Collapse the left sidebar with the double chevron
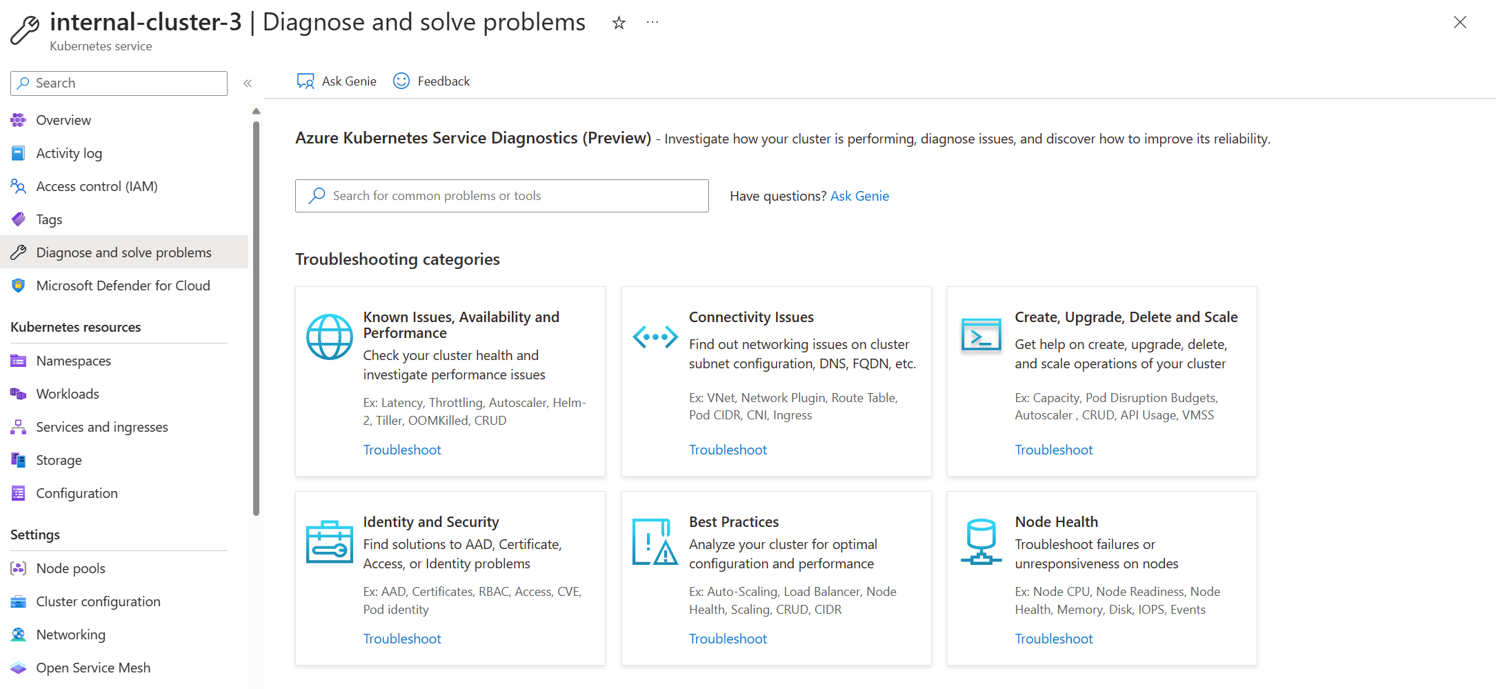Viewport: 1496px width, 689px height. tap(248, 83)
